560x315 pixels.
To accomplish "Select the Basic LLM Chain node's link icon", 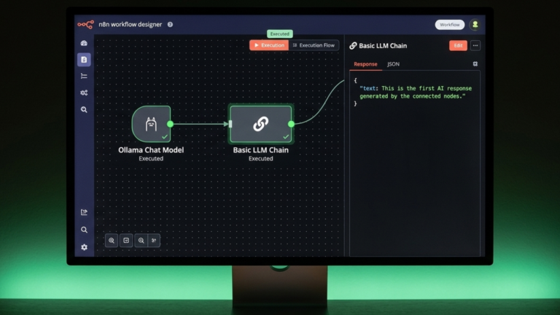I will (x=261, y=124).
